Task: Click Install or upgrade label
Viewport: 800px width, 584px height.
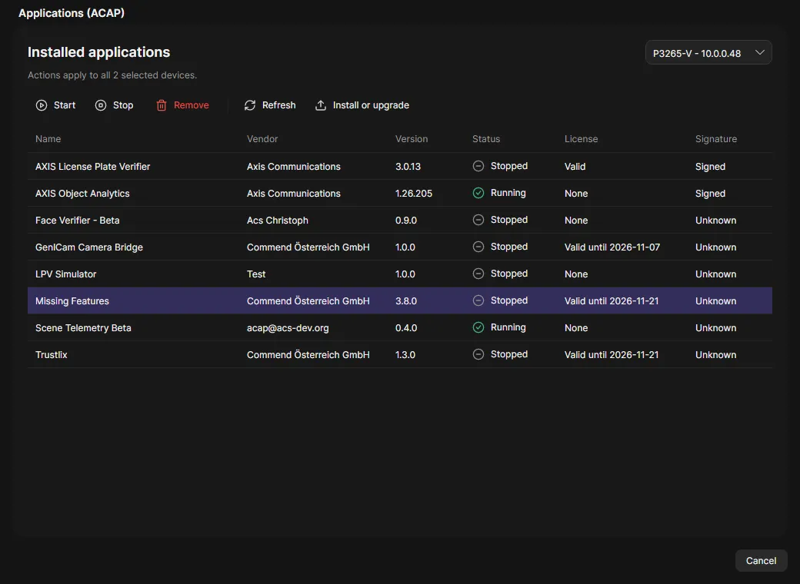Action: pyautogui.click(x=371, y=105)
